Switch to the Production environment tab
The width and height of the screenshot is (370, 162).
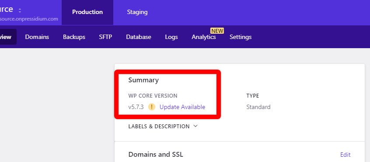tap(87, 12)
